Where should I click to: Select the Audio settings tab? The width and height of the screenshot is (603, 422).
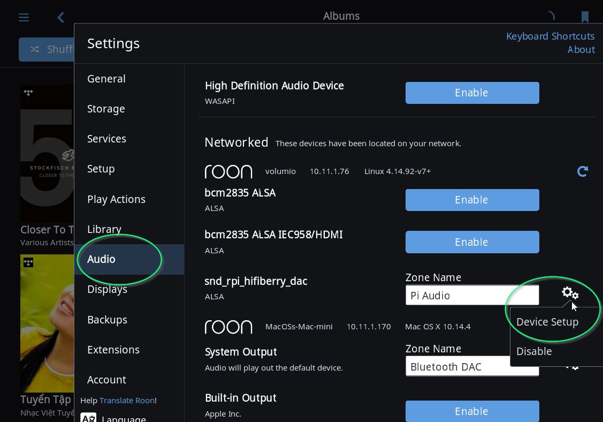coord(129,259)
